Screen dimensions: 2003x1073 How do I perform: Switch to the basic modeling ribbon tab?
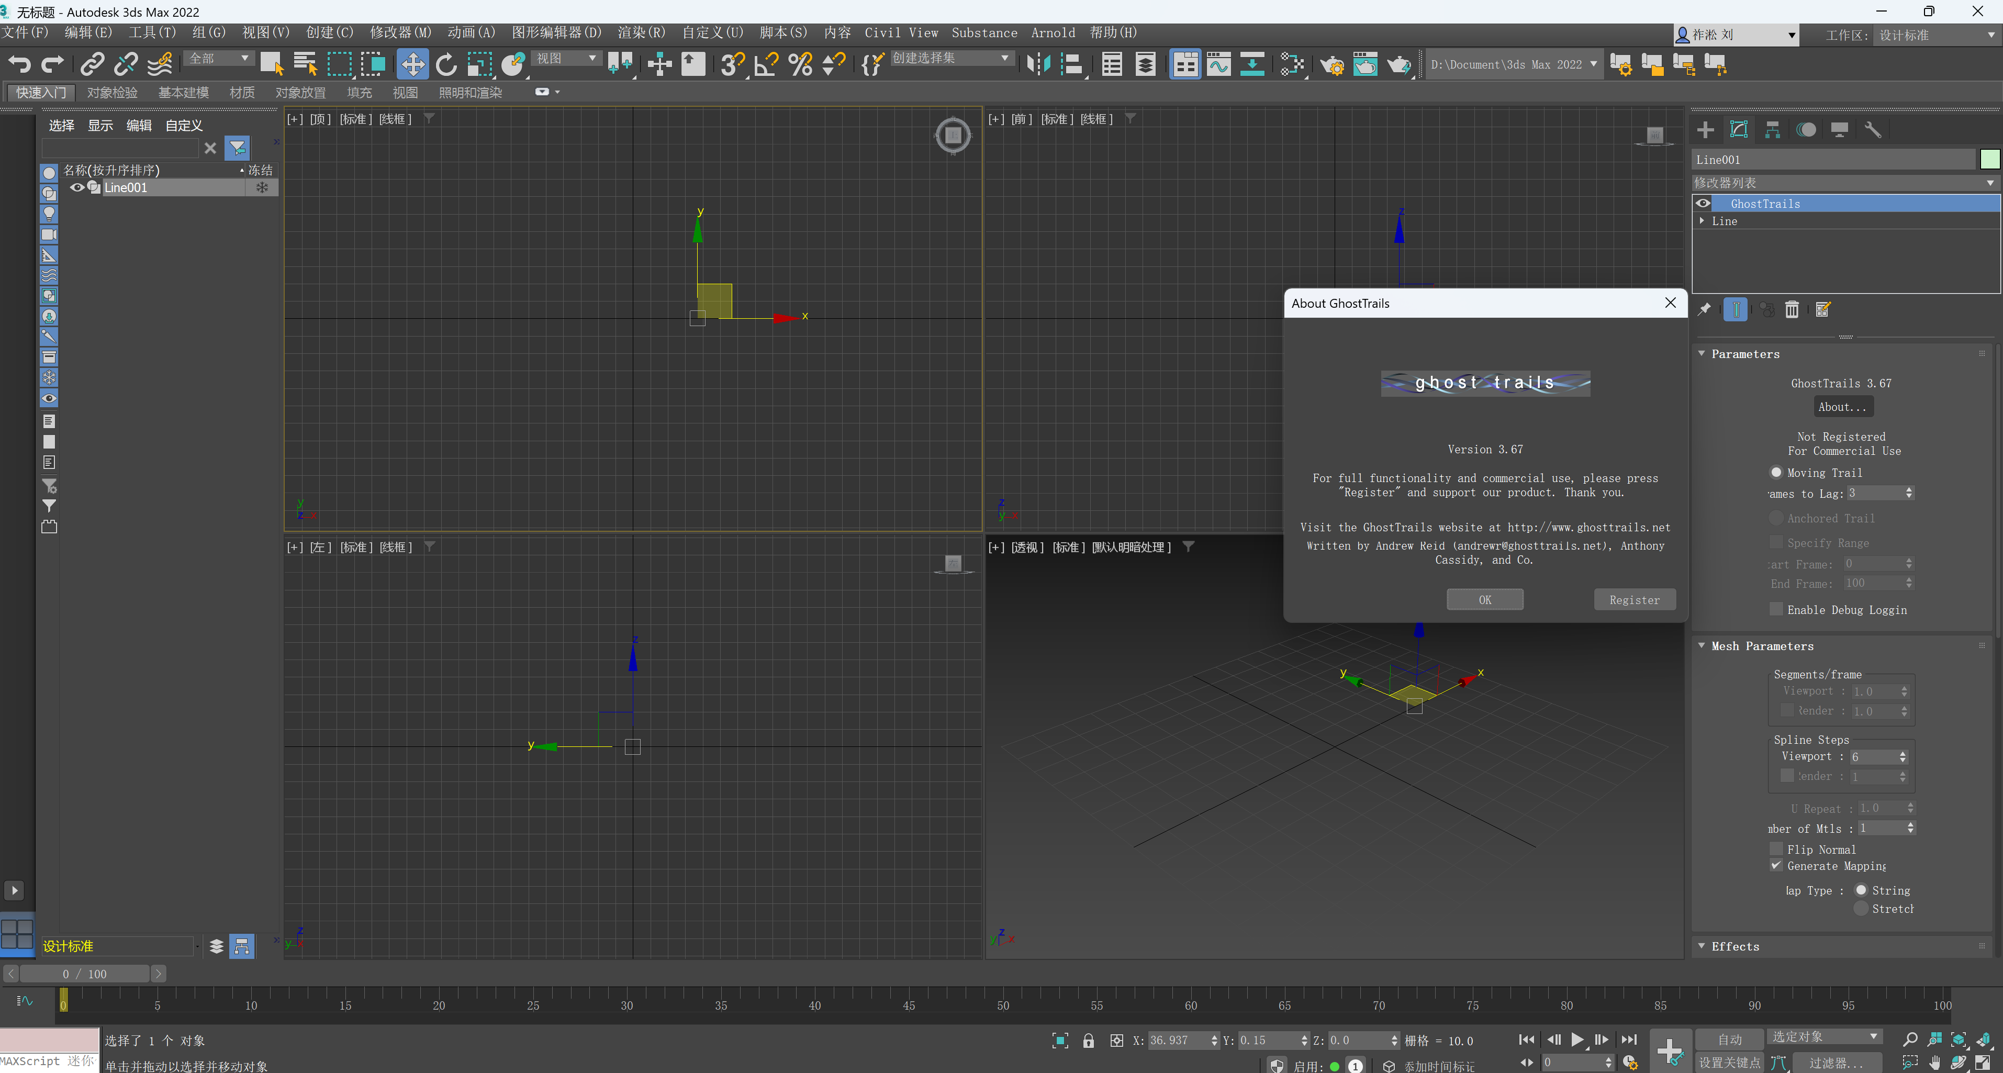pyautogui.click(x=183, y=93)
